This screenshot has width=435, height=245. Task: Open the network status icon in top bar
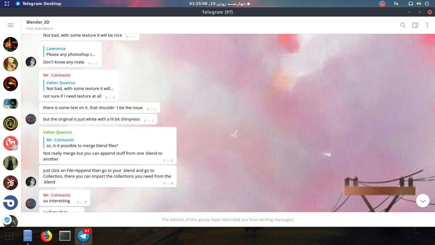[x=411, y=4]
